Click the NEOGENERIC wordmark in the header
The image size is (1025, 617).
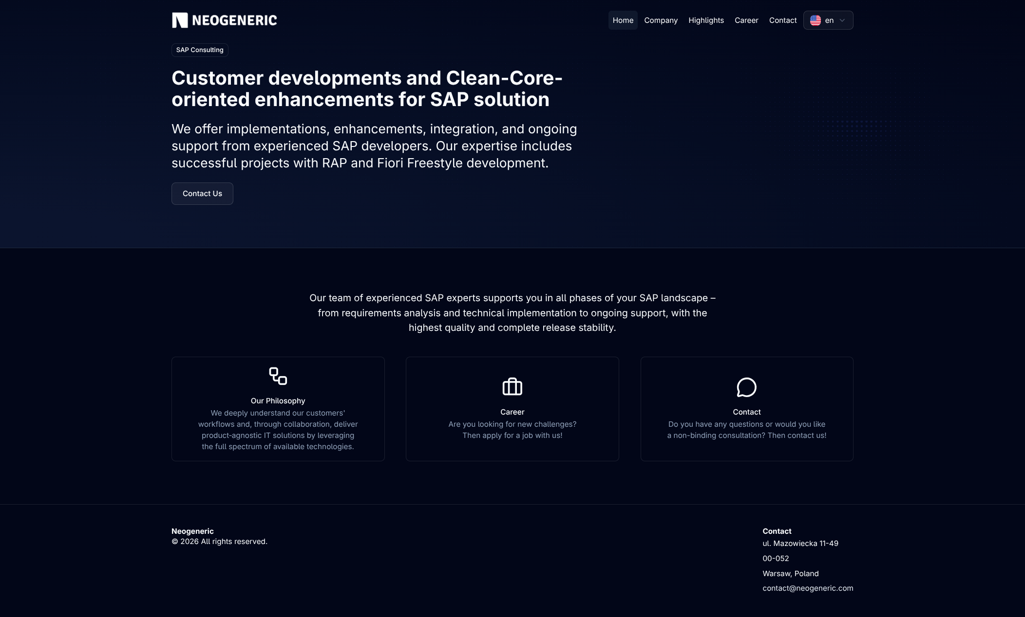click(234, 20)
